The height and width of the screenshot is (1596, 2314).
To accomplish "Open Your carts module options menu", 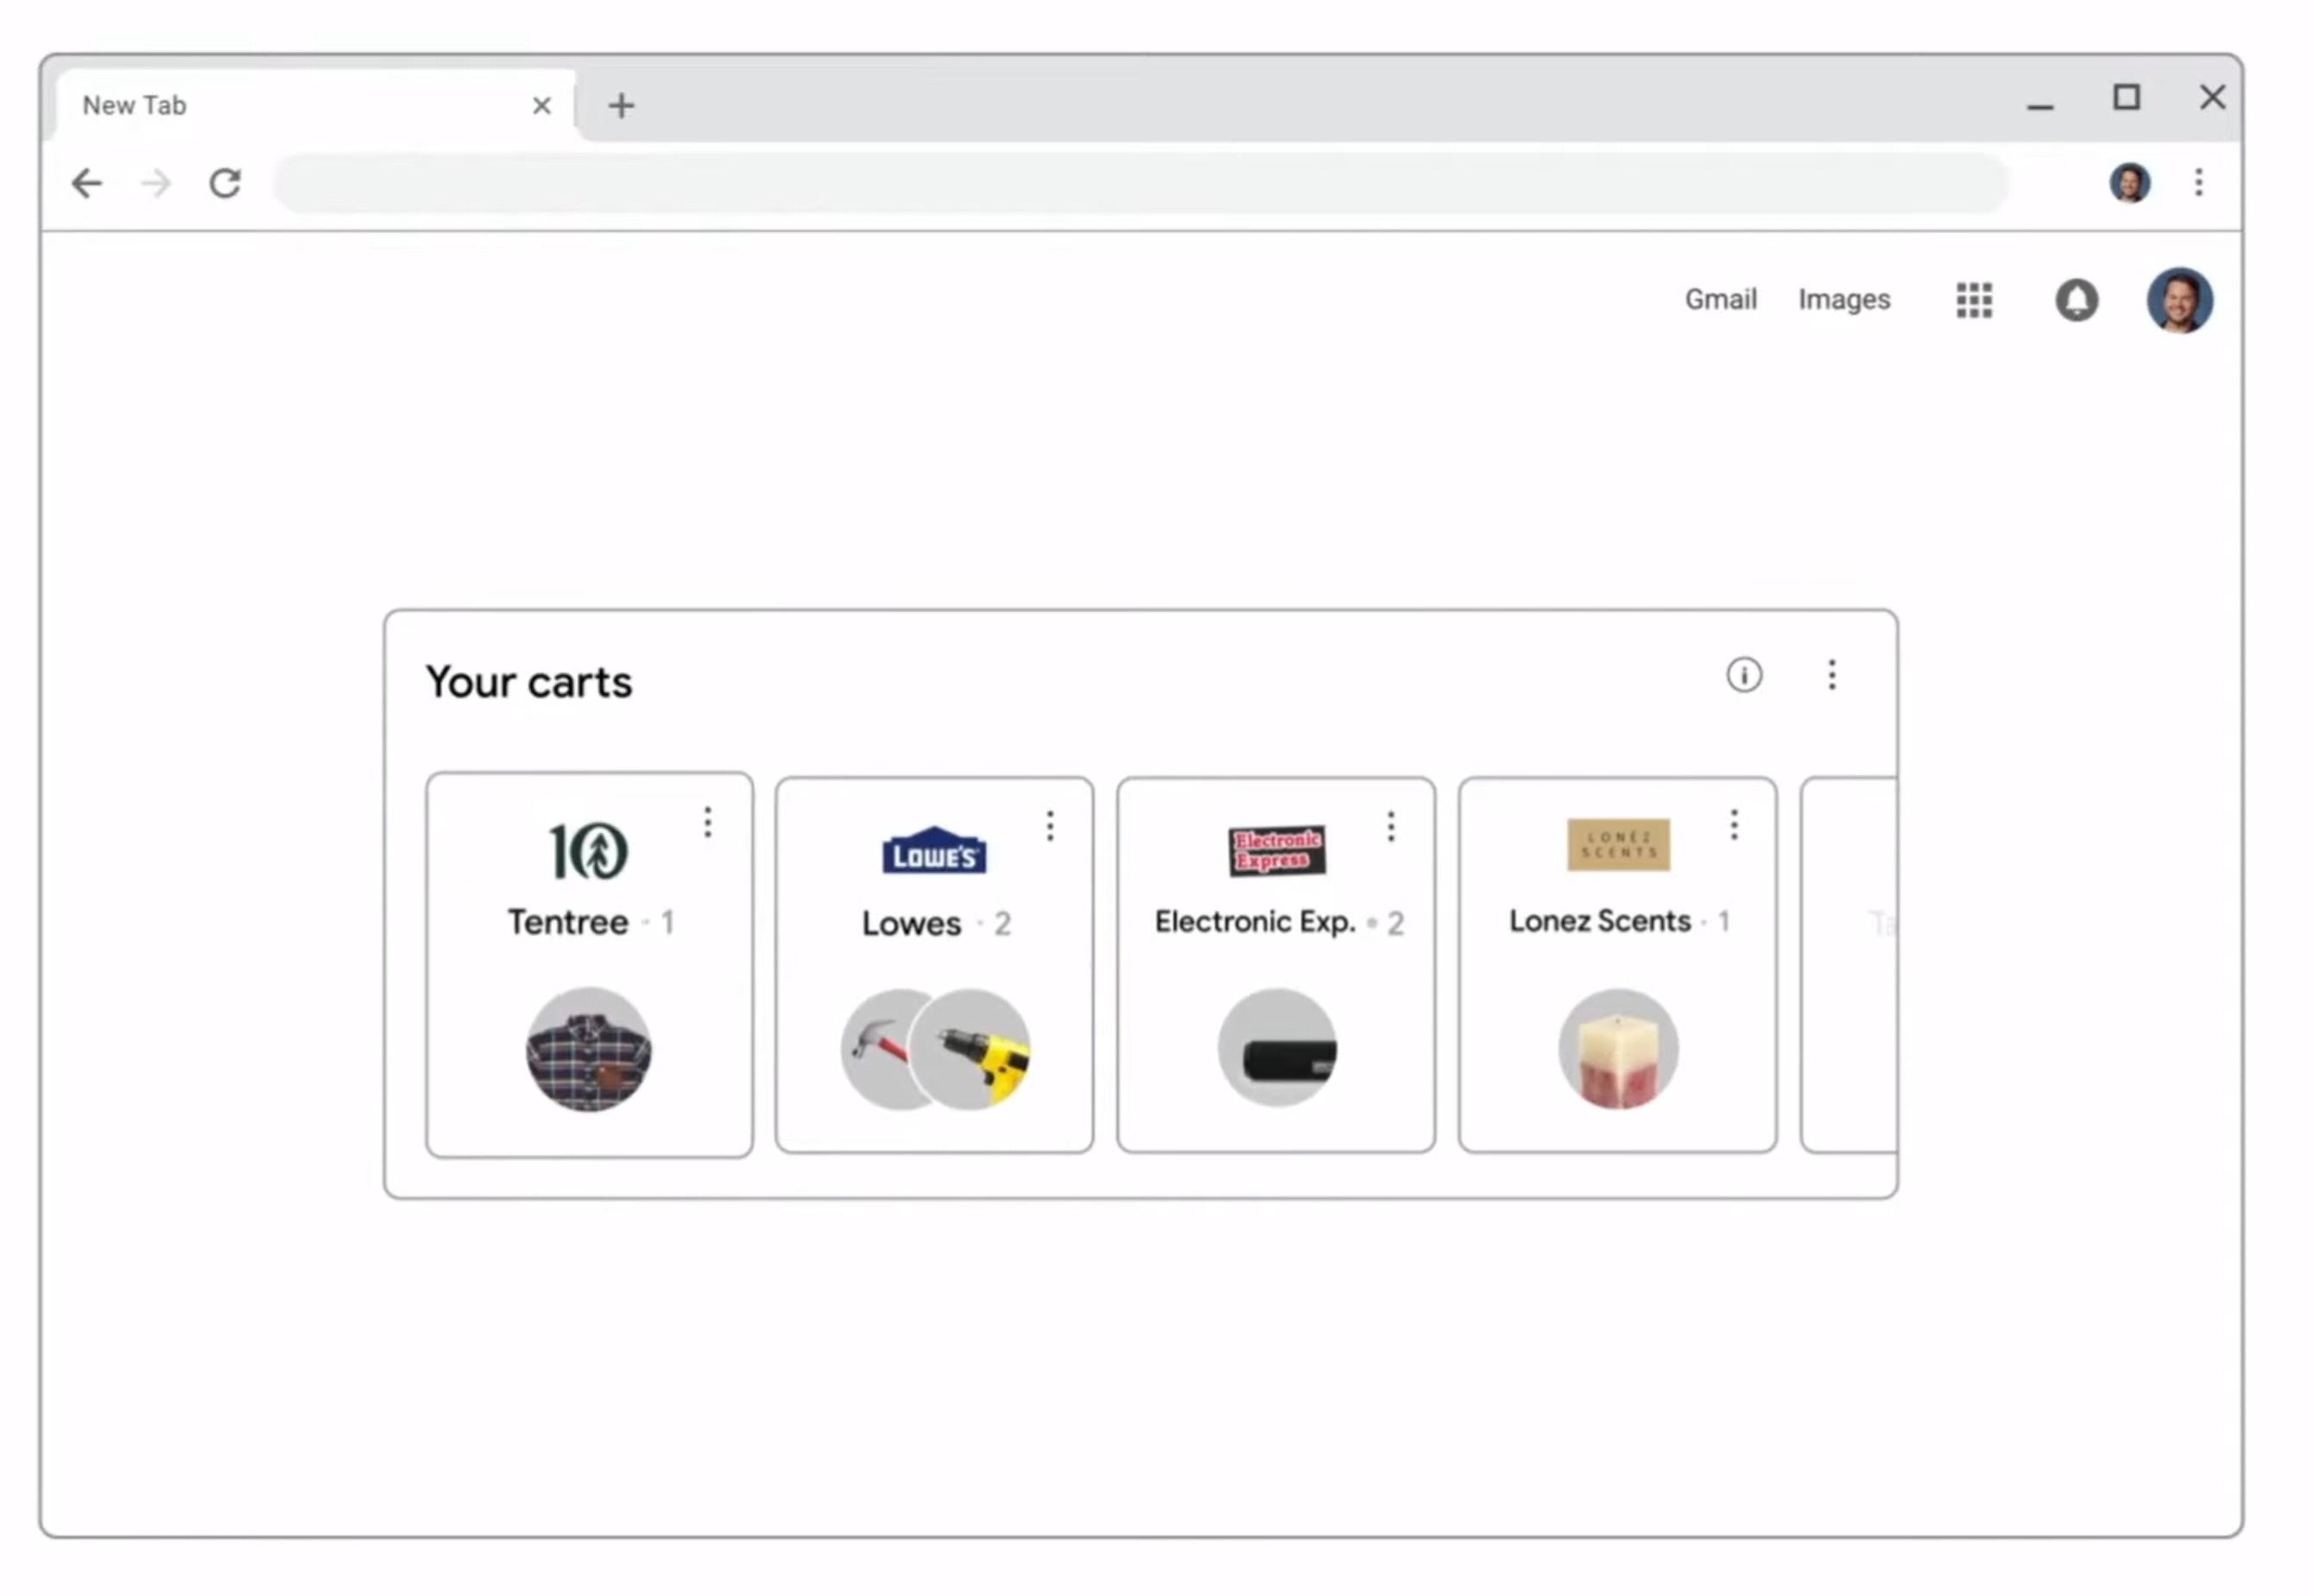I will pos(1832,675).
